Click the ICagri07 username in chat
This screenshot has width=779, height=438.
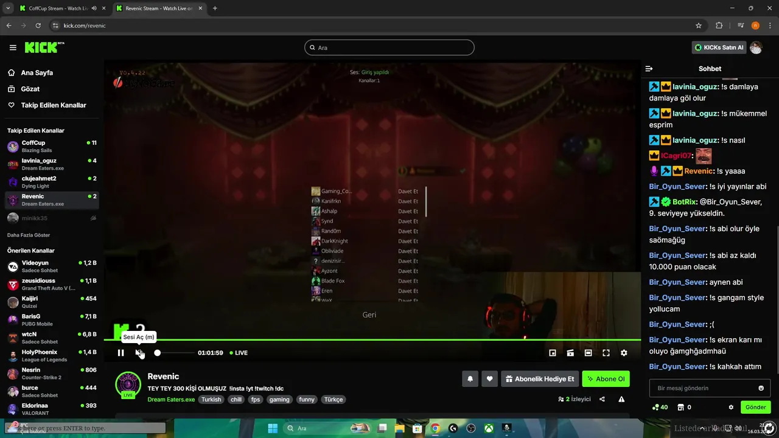[x=676, y=156]
